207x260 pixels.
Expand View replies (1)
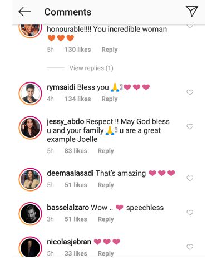[91, 68]
